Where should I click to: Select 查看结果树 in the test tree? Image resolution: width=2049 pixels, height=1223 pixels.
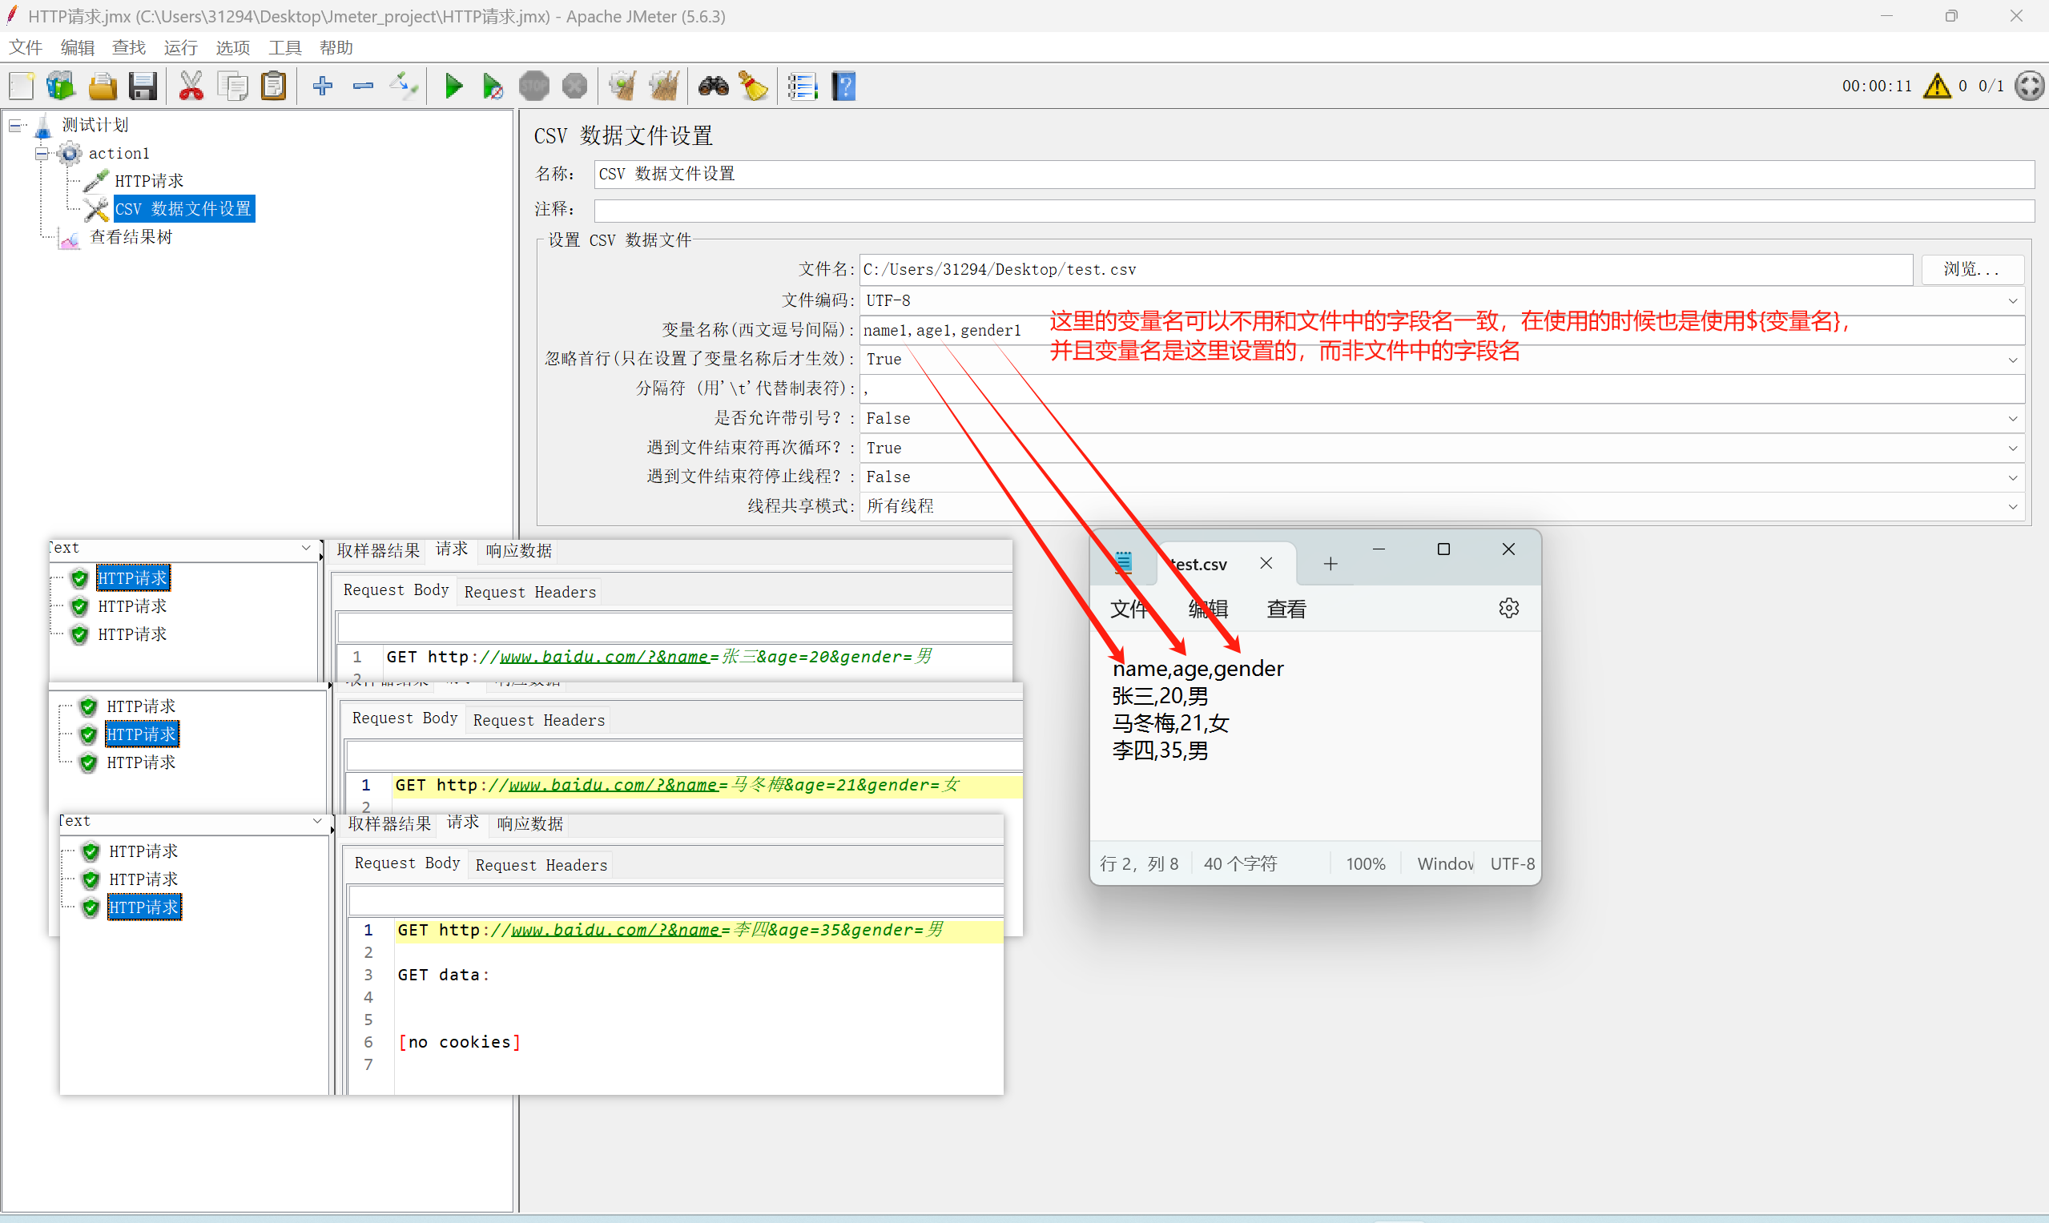(131, 237)
